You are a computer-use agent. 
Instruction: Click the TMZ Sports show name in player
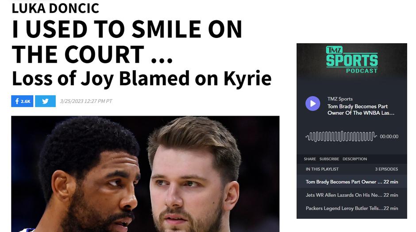pos(340,99)
